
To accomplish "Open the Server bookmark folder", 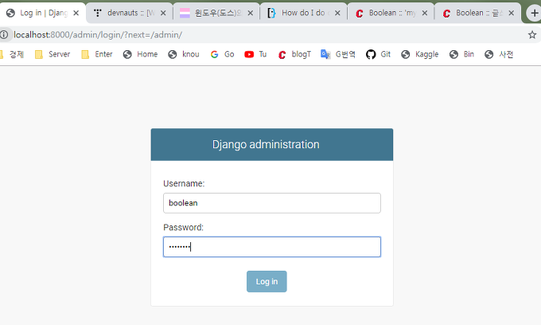I will point(53,54).
